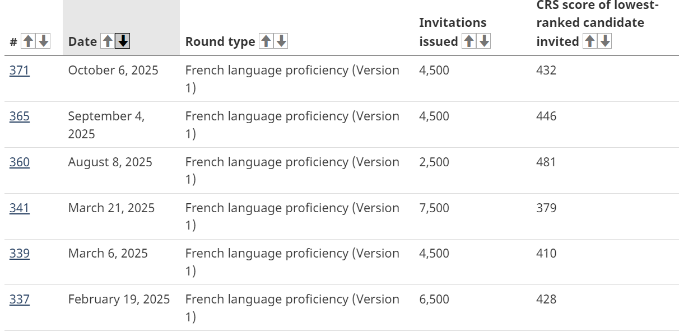Click the Date column header
This screenshot has width=679, height=332.
tap(82, 41)
